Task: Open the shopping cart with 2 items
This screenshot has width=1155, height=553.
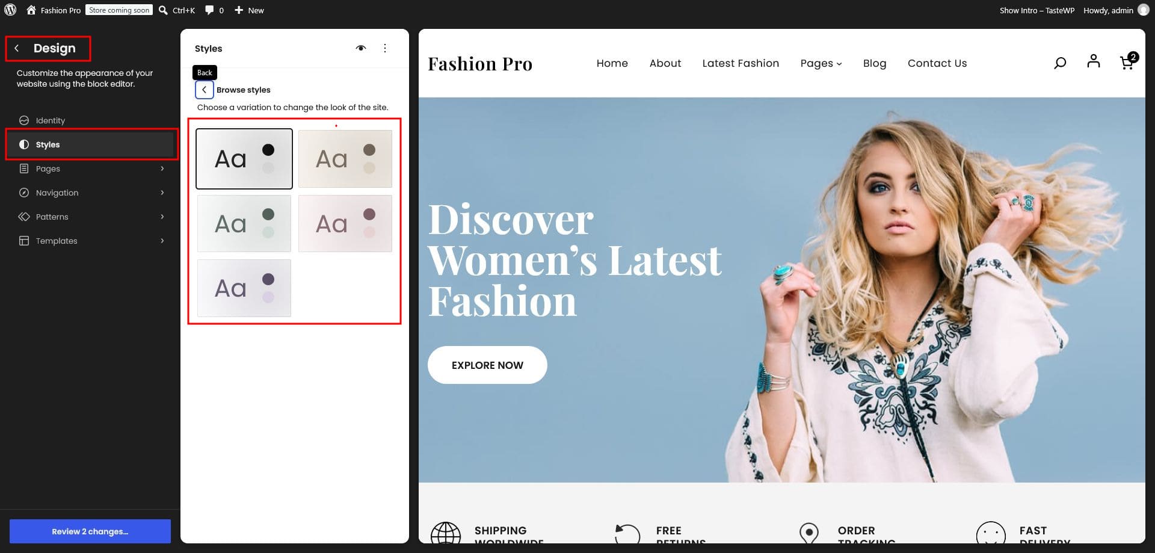Action: click(x=1129, y=61)
